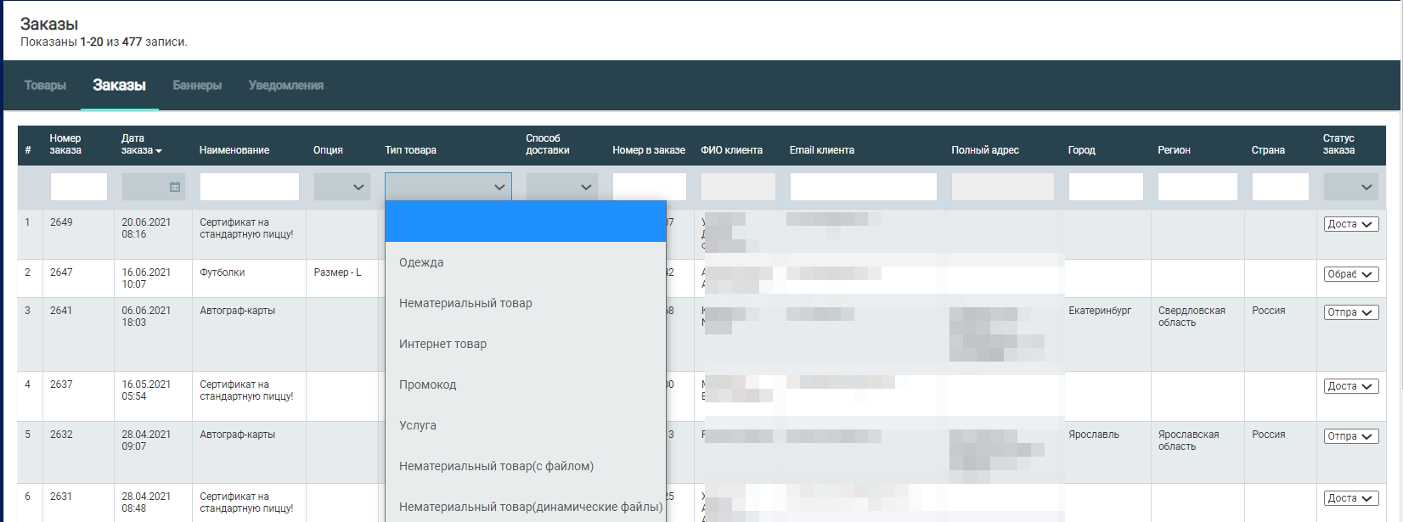The image size is (1403, 522).
Task: Open the Опция filter dropdown
Action: 341,187
